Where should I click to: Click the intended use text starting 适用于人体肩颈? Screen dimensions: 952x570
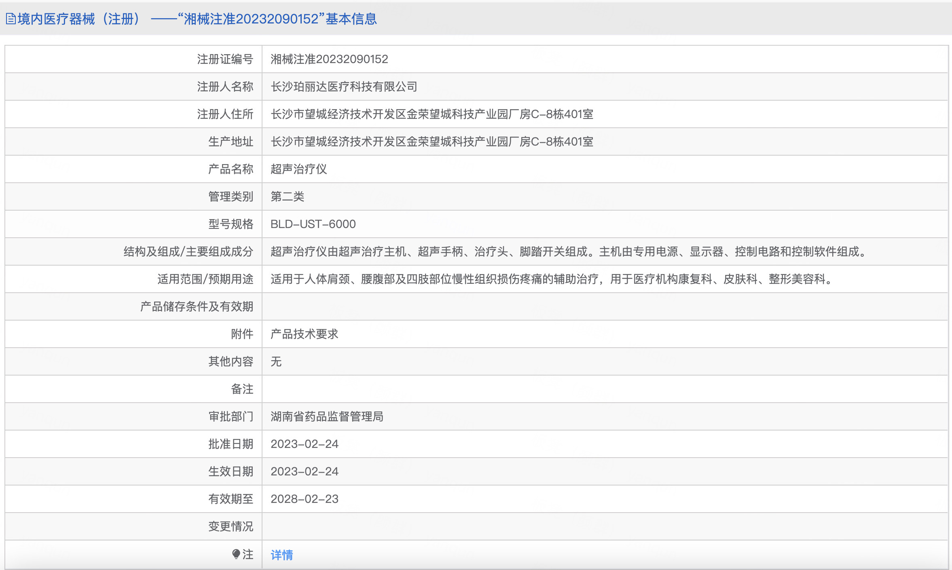[552, 279]
